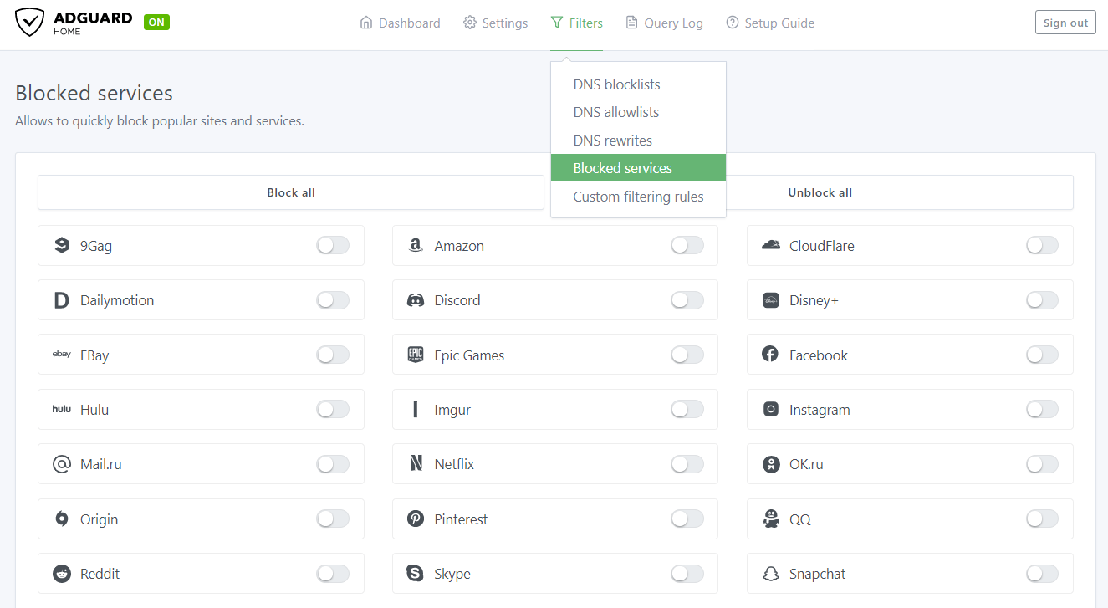Screen dimensions: 1108x608
Task: Click the Netflix service icon
Action: [416, 464]
